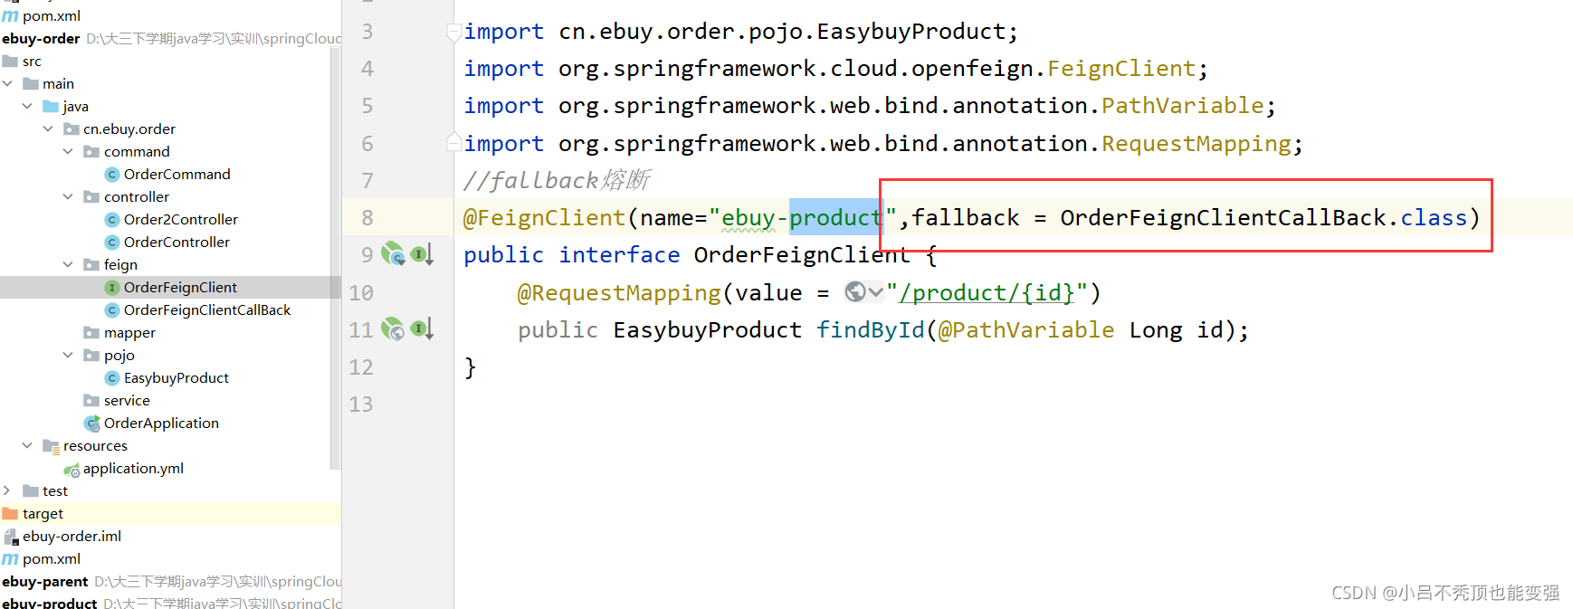Collapse the pojo package

coord(68,355)
